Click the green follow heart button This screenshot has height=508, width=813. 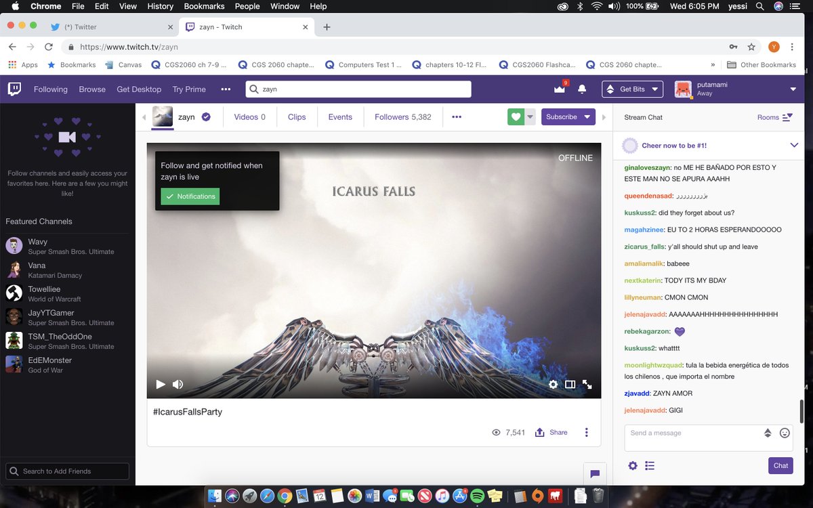[516, 117]
